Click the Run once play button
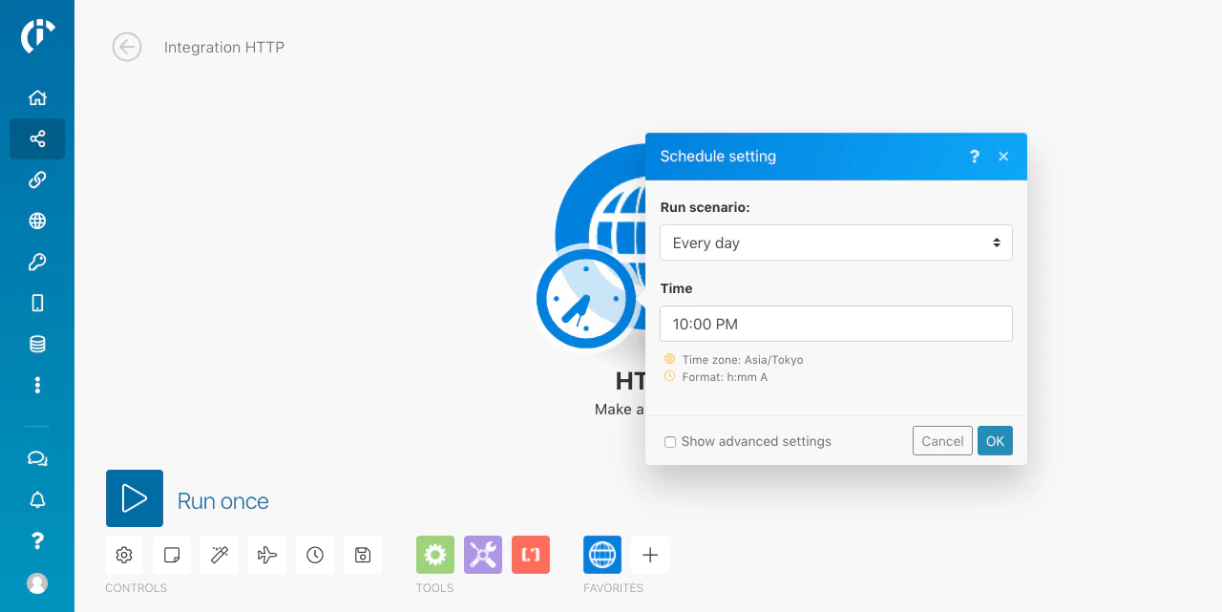The image size is (1222, 612). 135,498
